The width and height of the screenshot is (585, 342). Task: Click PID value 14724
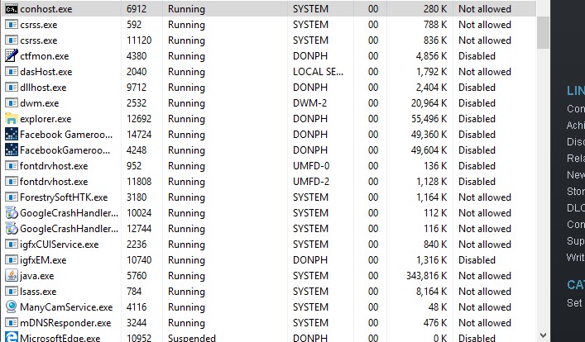point(139,134)
